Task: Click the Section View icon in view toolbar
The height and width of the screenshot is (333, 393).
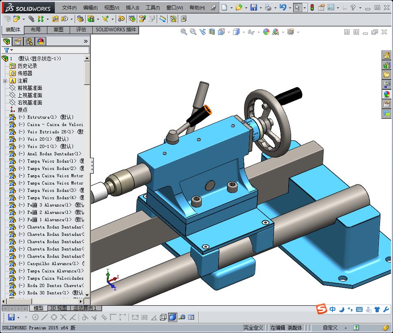Action: (x=212, y=32)
